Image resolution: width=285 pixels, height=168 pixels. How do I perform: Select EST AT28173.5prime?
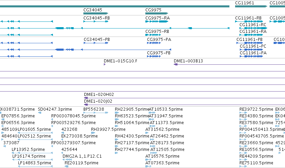click(x=167, y=143)
